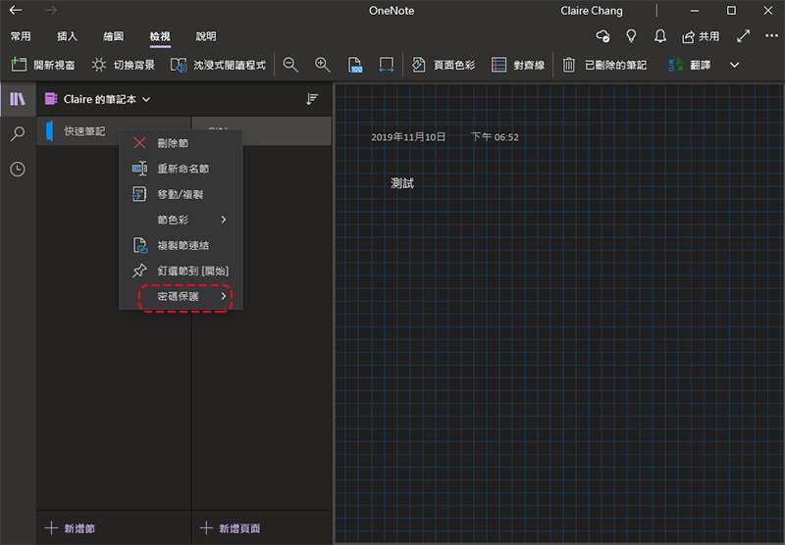The width and height of the screenshot is (785, 545).
Task: Click the lightbulb Tell Me icon
Action: pyautogui.click(x=631, y=36)
